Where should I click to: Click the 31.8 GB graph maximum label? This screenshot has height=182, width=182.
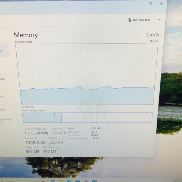tap(154, 41)
